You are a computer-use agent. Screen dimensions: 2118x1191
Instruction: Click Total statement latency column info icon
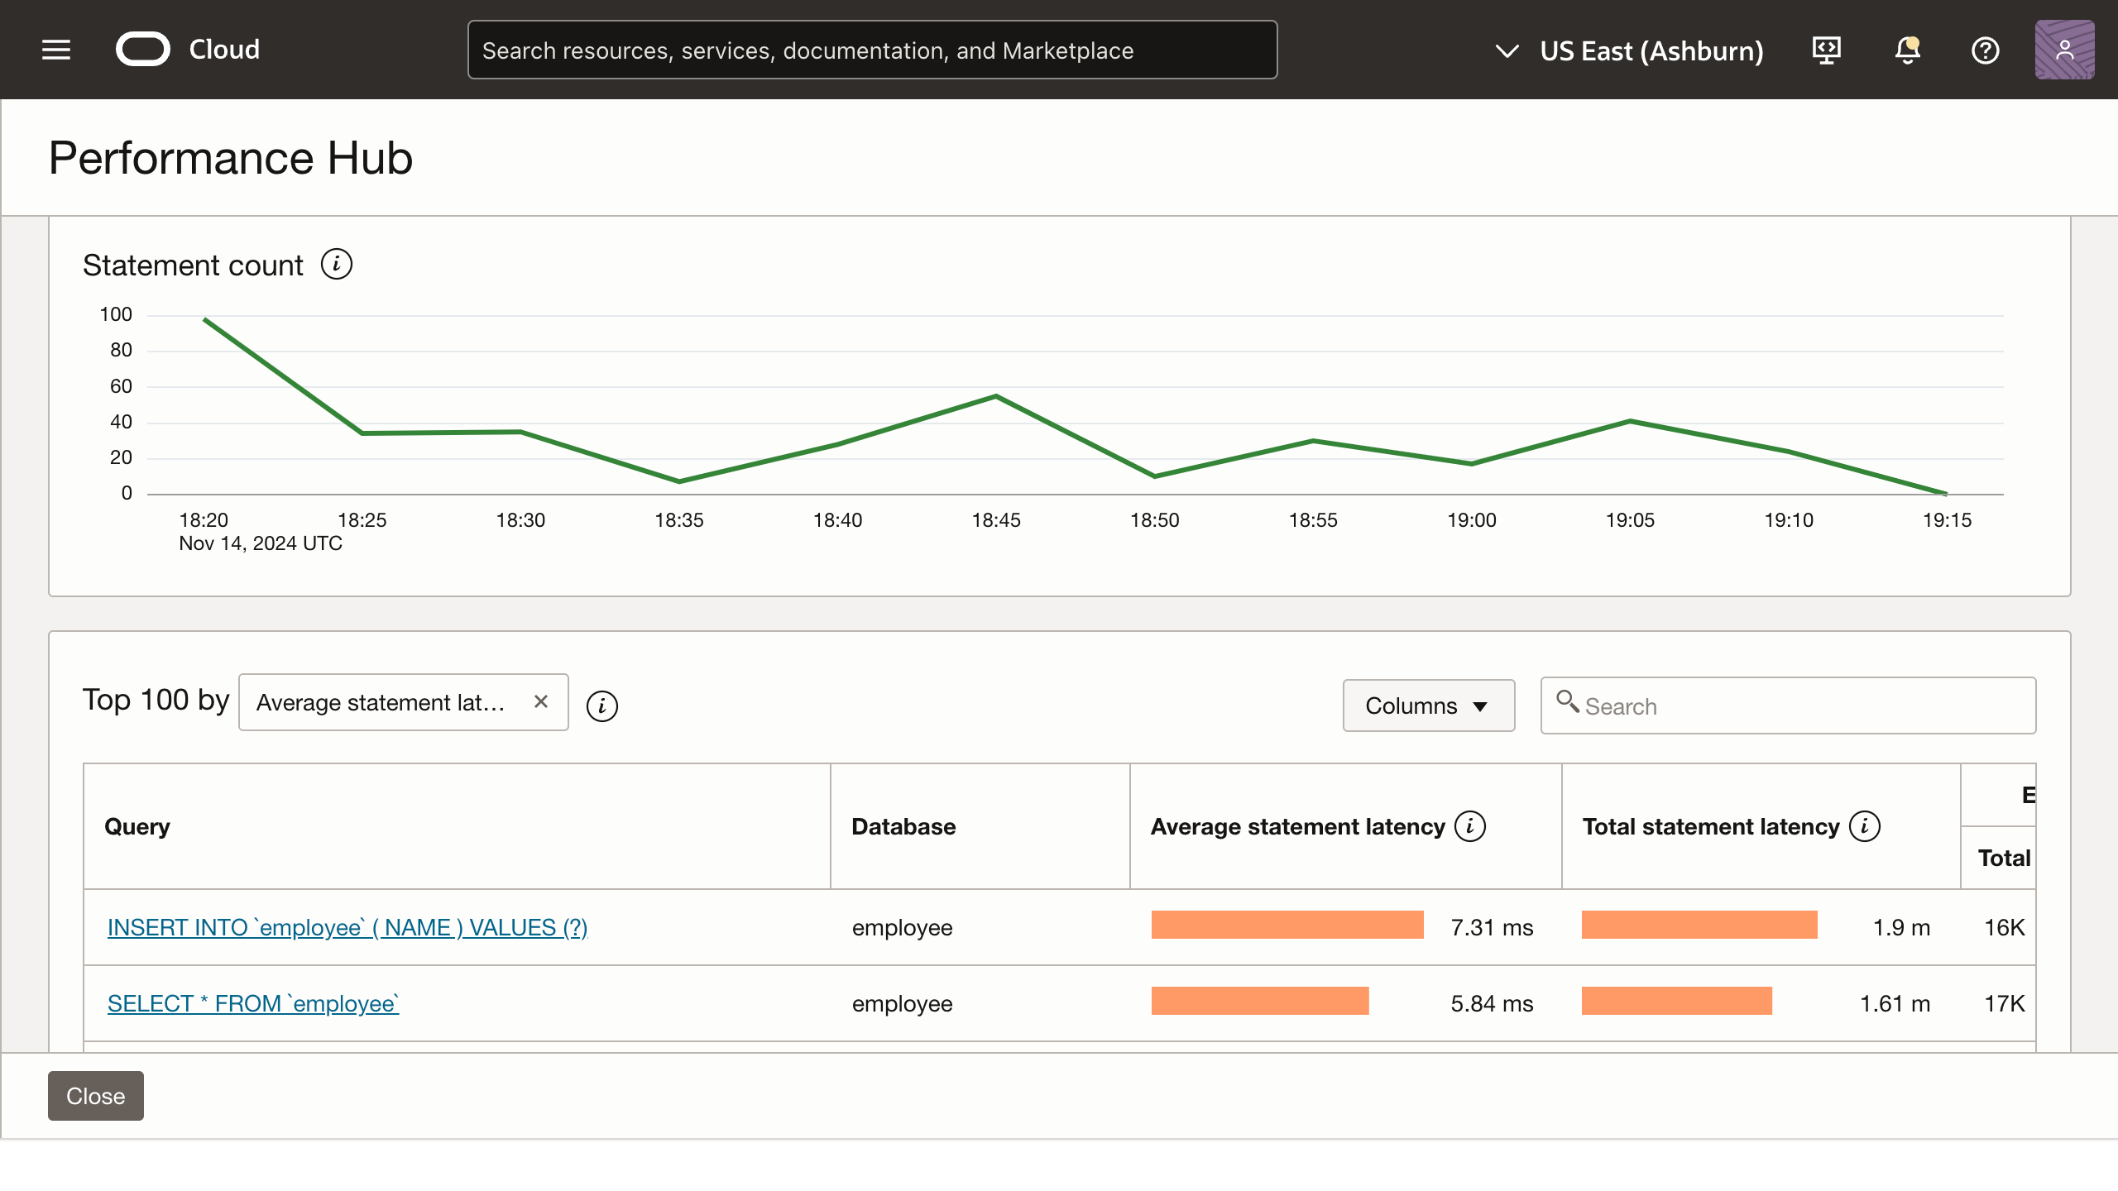click(x=1865, y=826)
